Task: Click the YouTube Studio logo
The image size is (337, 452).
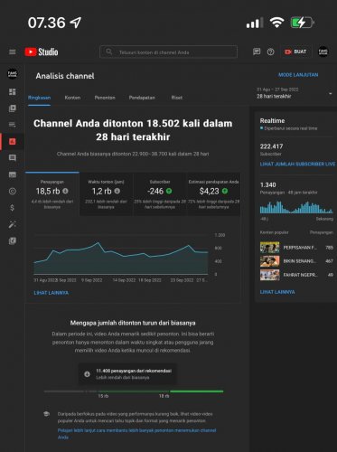Action: pyautogui.click(x=42, y=52)
